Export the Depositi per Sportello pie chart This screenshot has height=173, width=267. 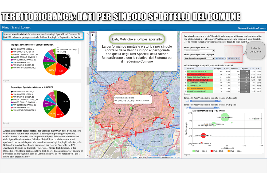(6, 123)
